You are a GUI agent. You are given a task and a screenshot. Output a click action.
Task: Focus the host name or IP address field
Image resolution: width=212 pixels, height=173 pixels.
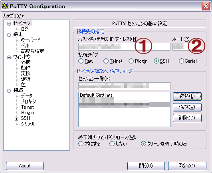124,47
